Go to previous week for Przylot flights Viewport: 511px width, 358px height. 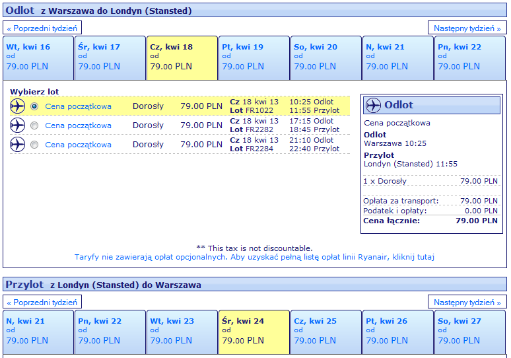(42, 303)
